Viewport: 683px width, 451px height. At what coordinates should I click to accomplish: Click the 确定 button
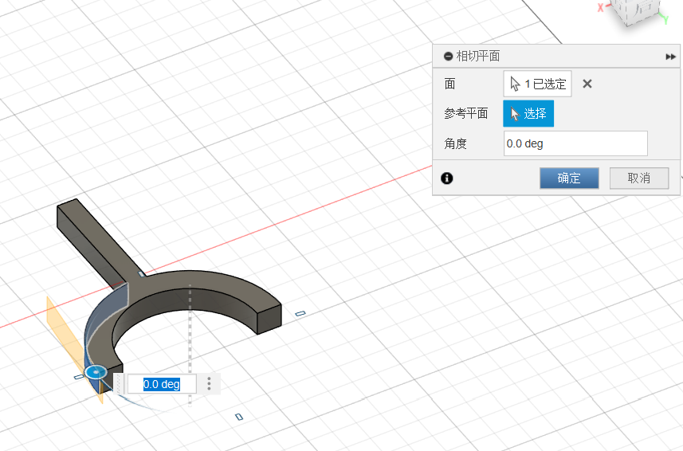tap(569, 178)
